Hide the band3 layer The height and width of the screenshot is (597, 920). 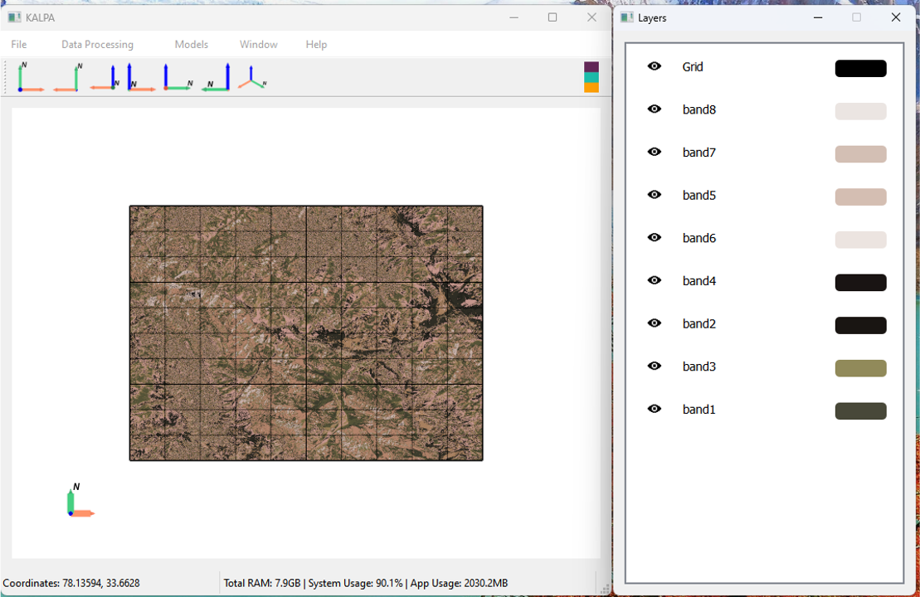point(655,366)
